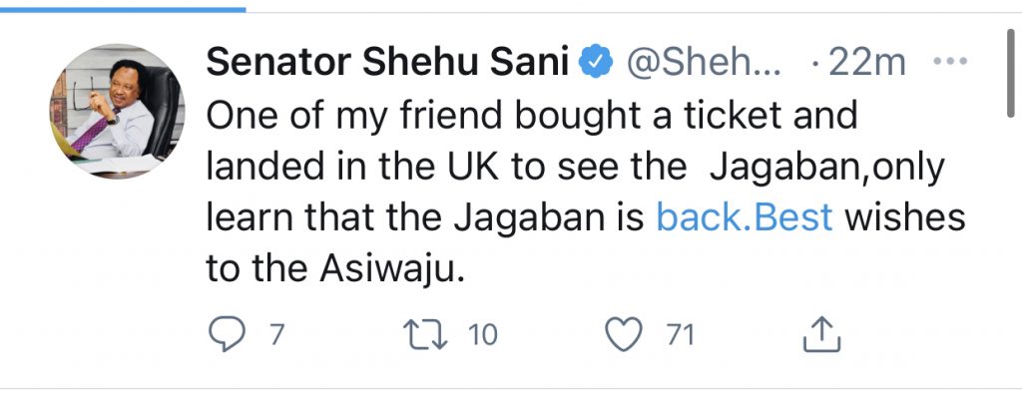
Task: Click the name Senator Shehu Sani
Action: (386, 63)
